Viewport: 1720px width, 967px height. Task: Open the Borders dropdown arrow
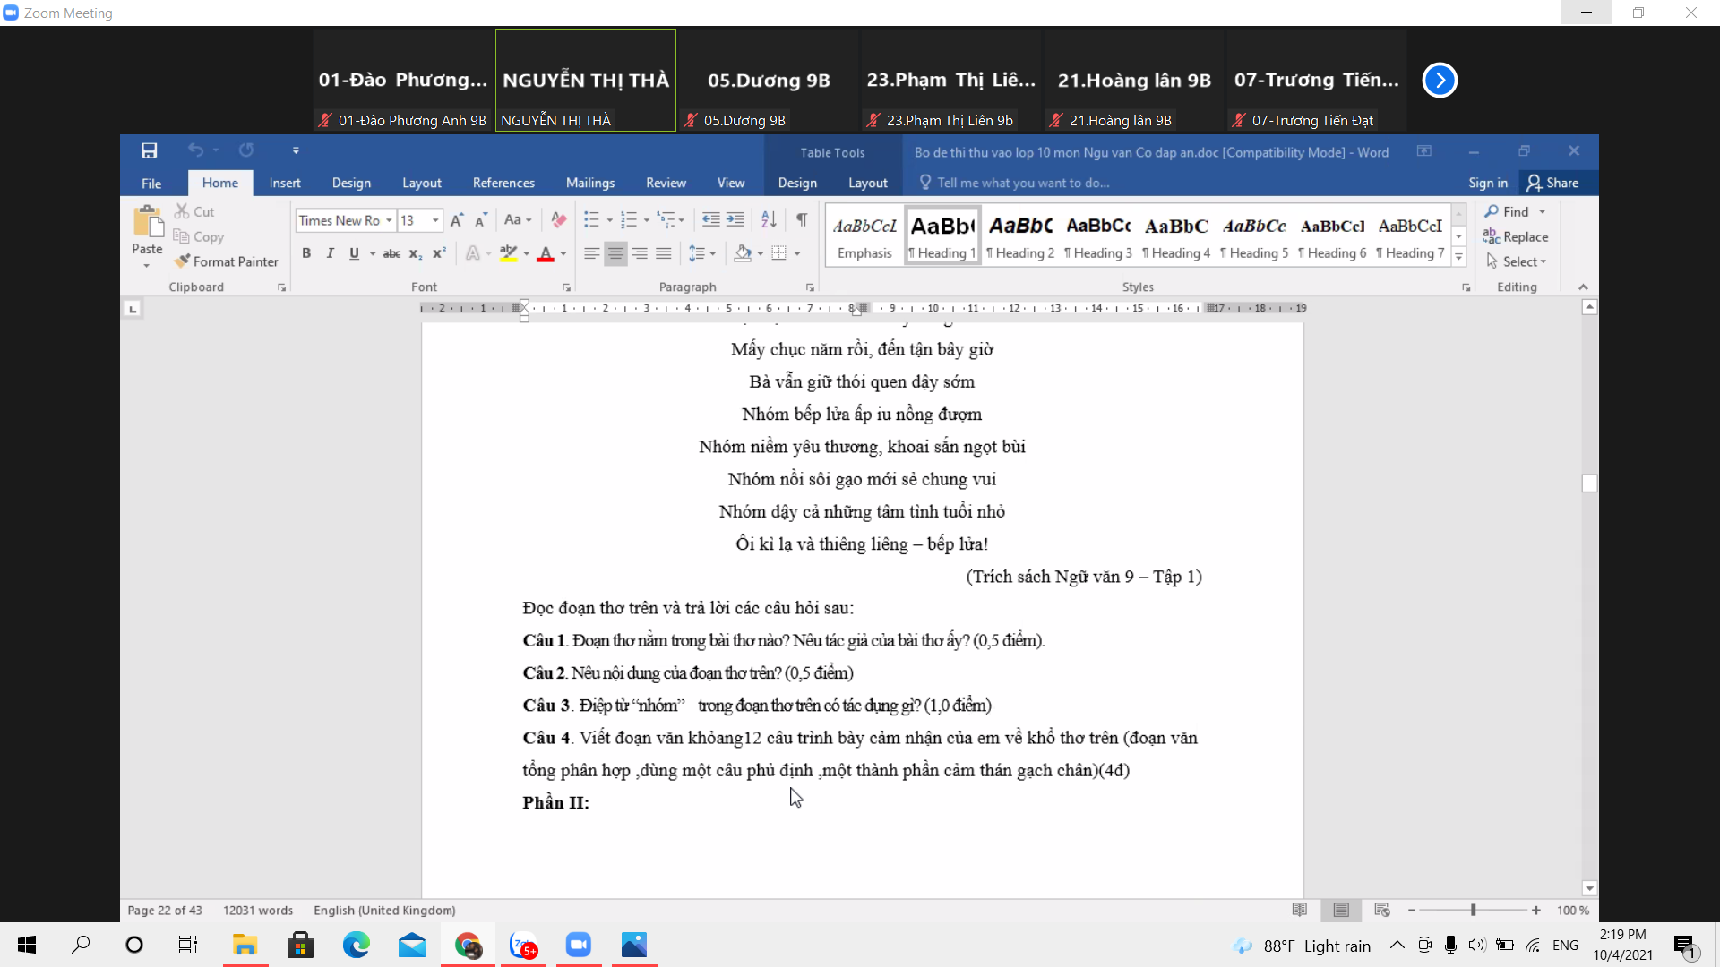pos(797,253)
